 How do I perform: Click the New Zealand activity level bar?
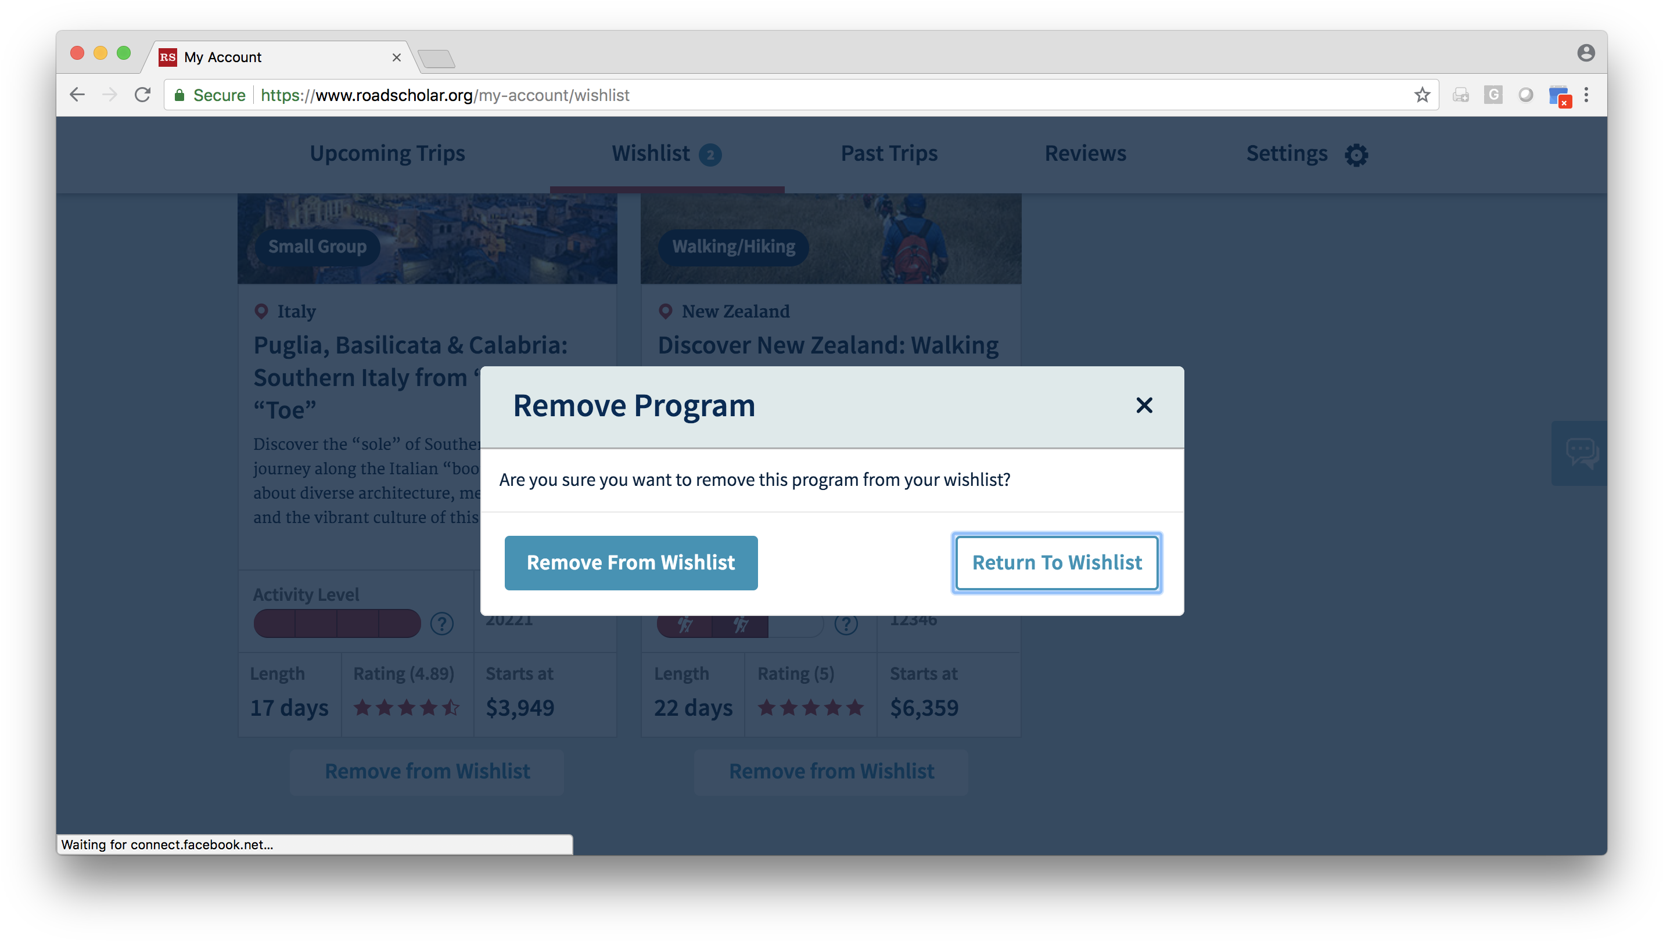[739, 626]
